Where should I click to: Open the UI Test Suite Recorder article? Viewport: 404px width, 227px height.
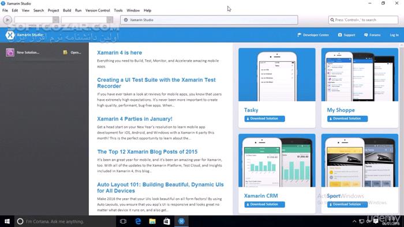click(156, 83)
